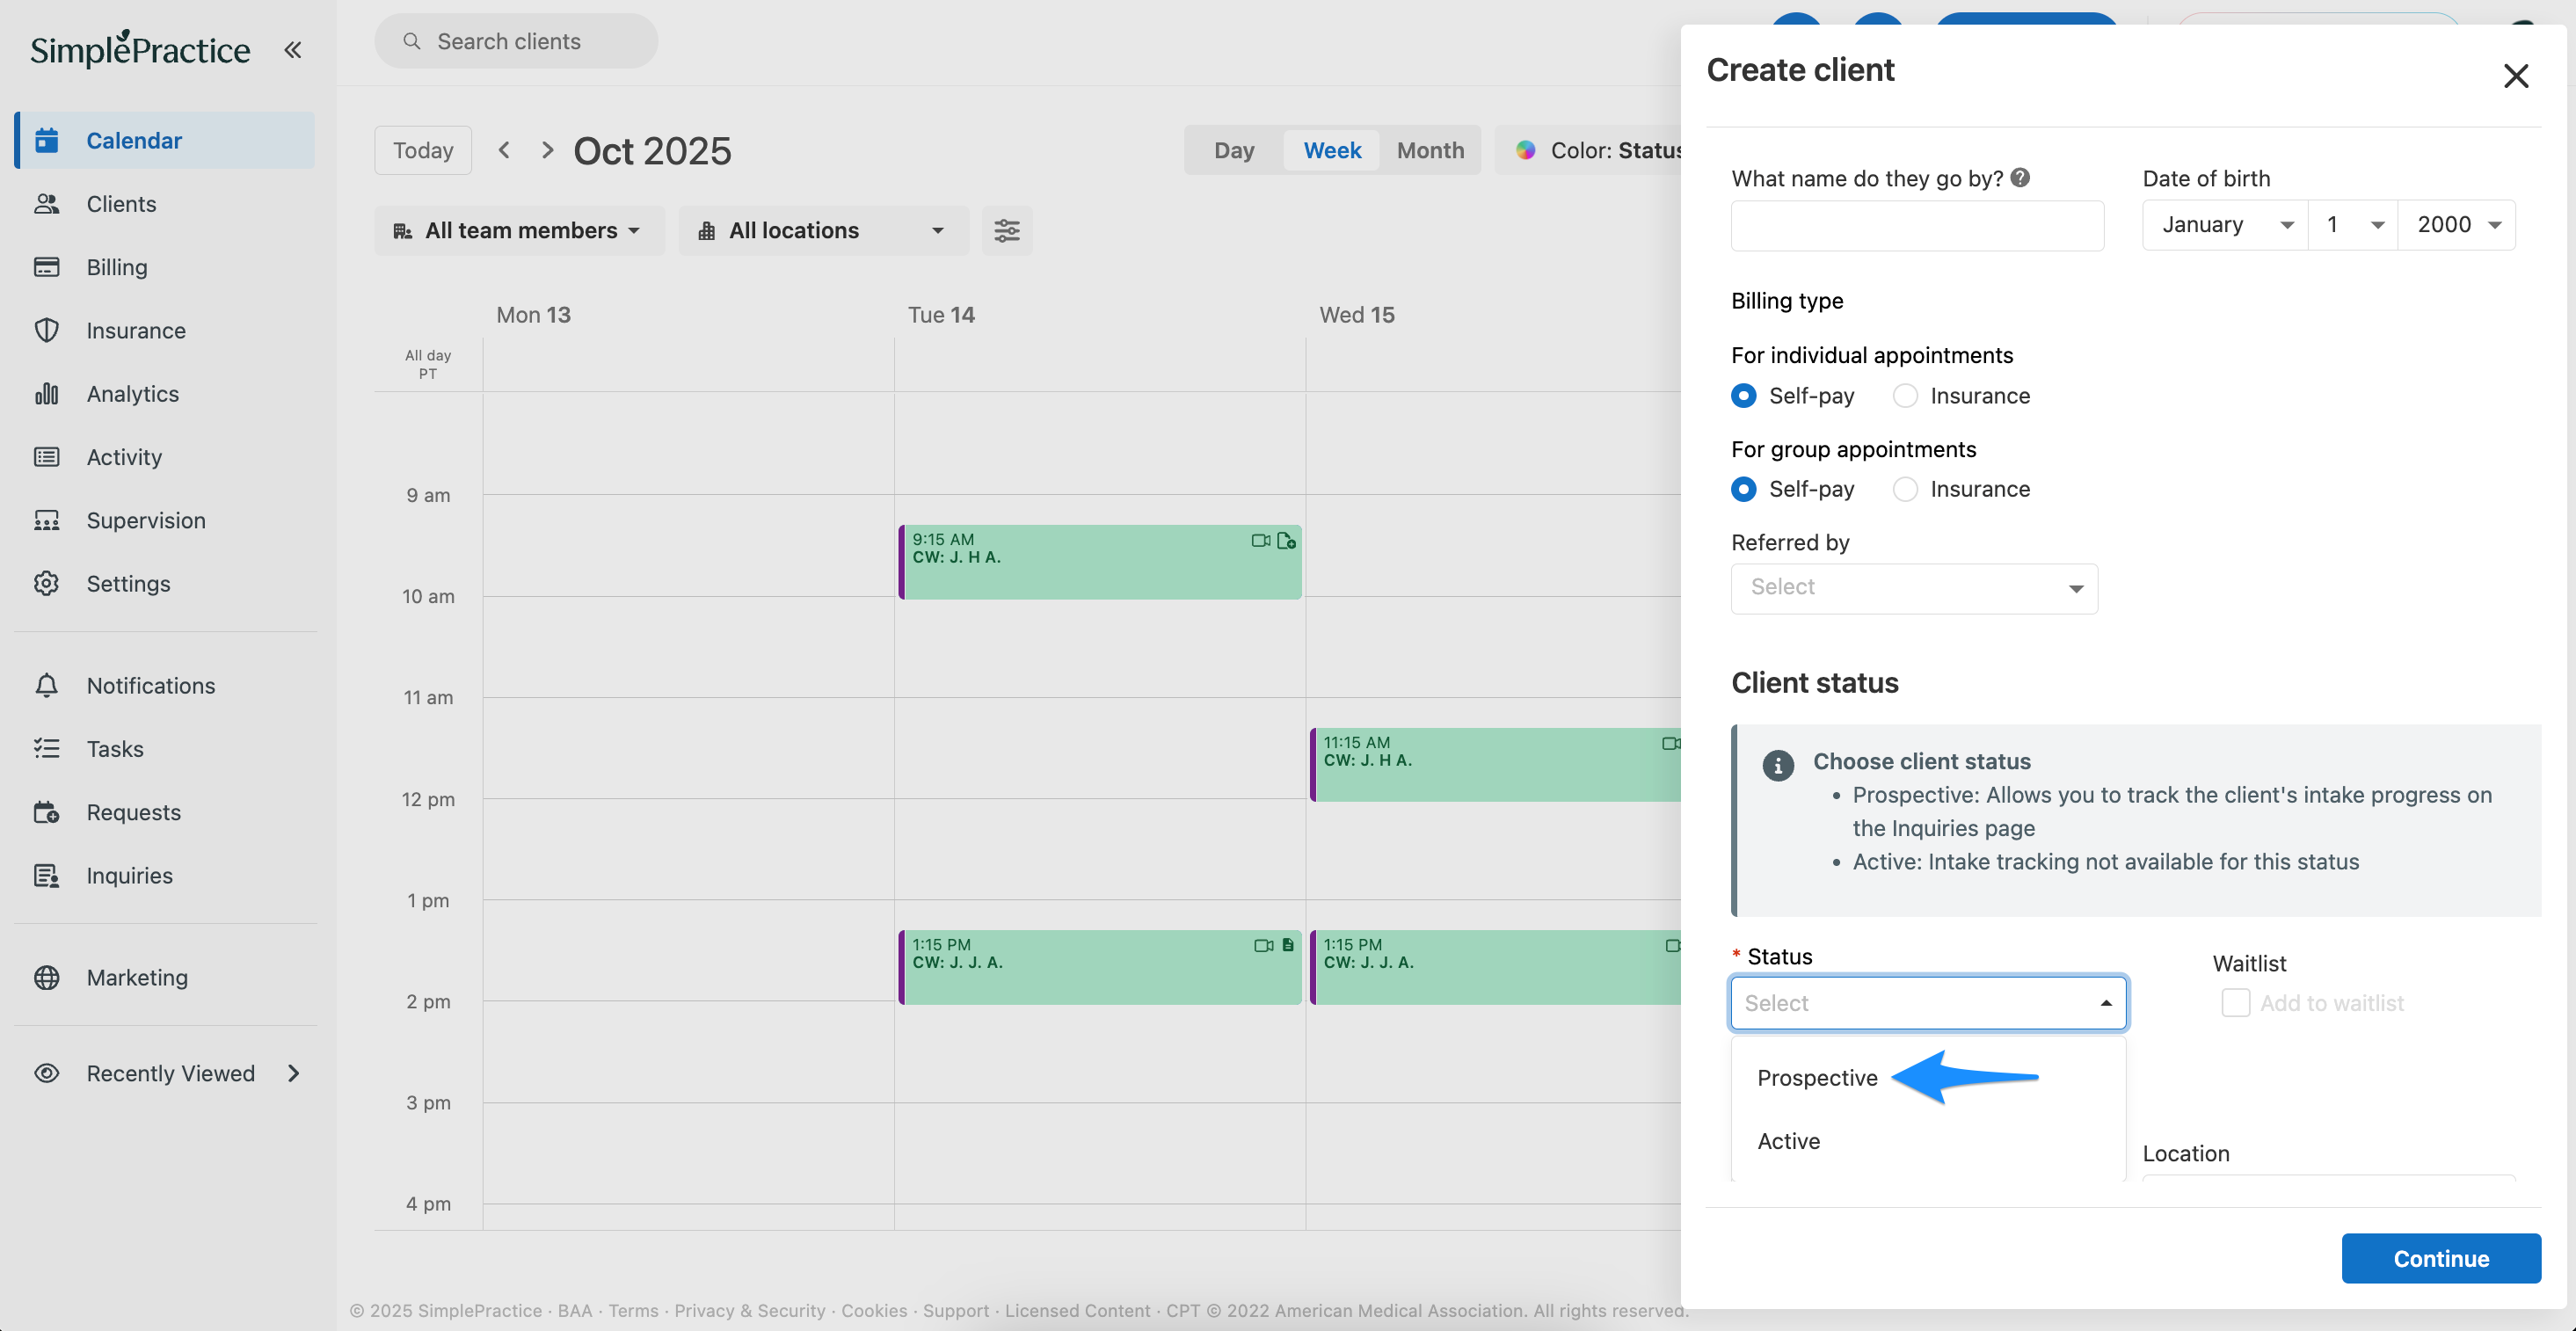
Task: Open Calendar in the sidebar
Action: click(166, 140)
